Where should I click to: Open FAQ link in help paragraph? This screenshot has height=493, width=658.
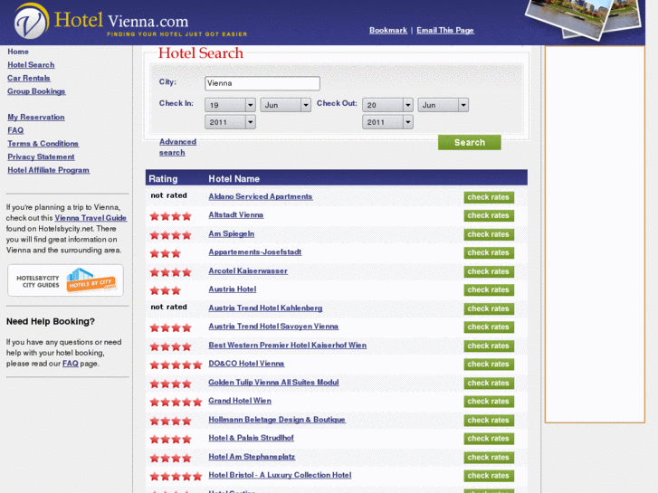coord(71,364)
